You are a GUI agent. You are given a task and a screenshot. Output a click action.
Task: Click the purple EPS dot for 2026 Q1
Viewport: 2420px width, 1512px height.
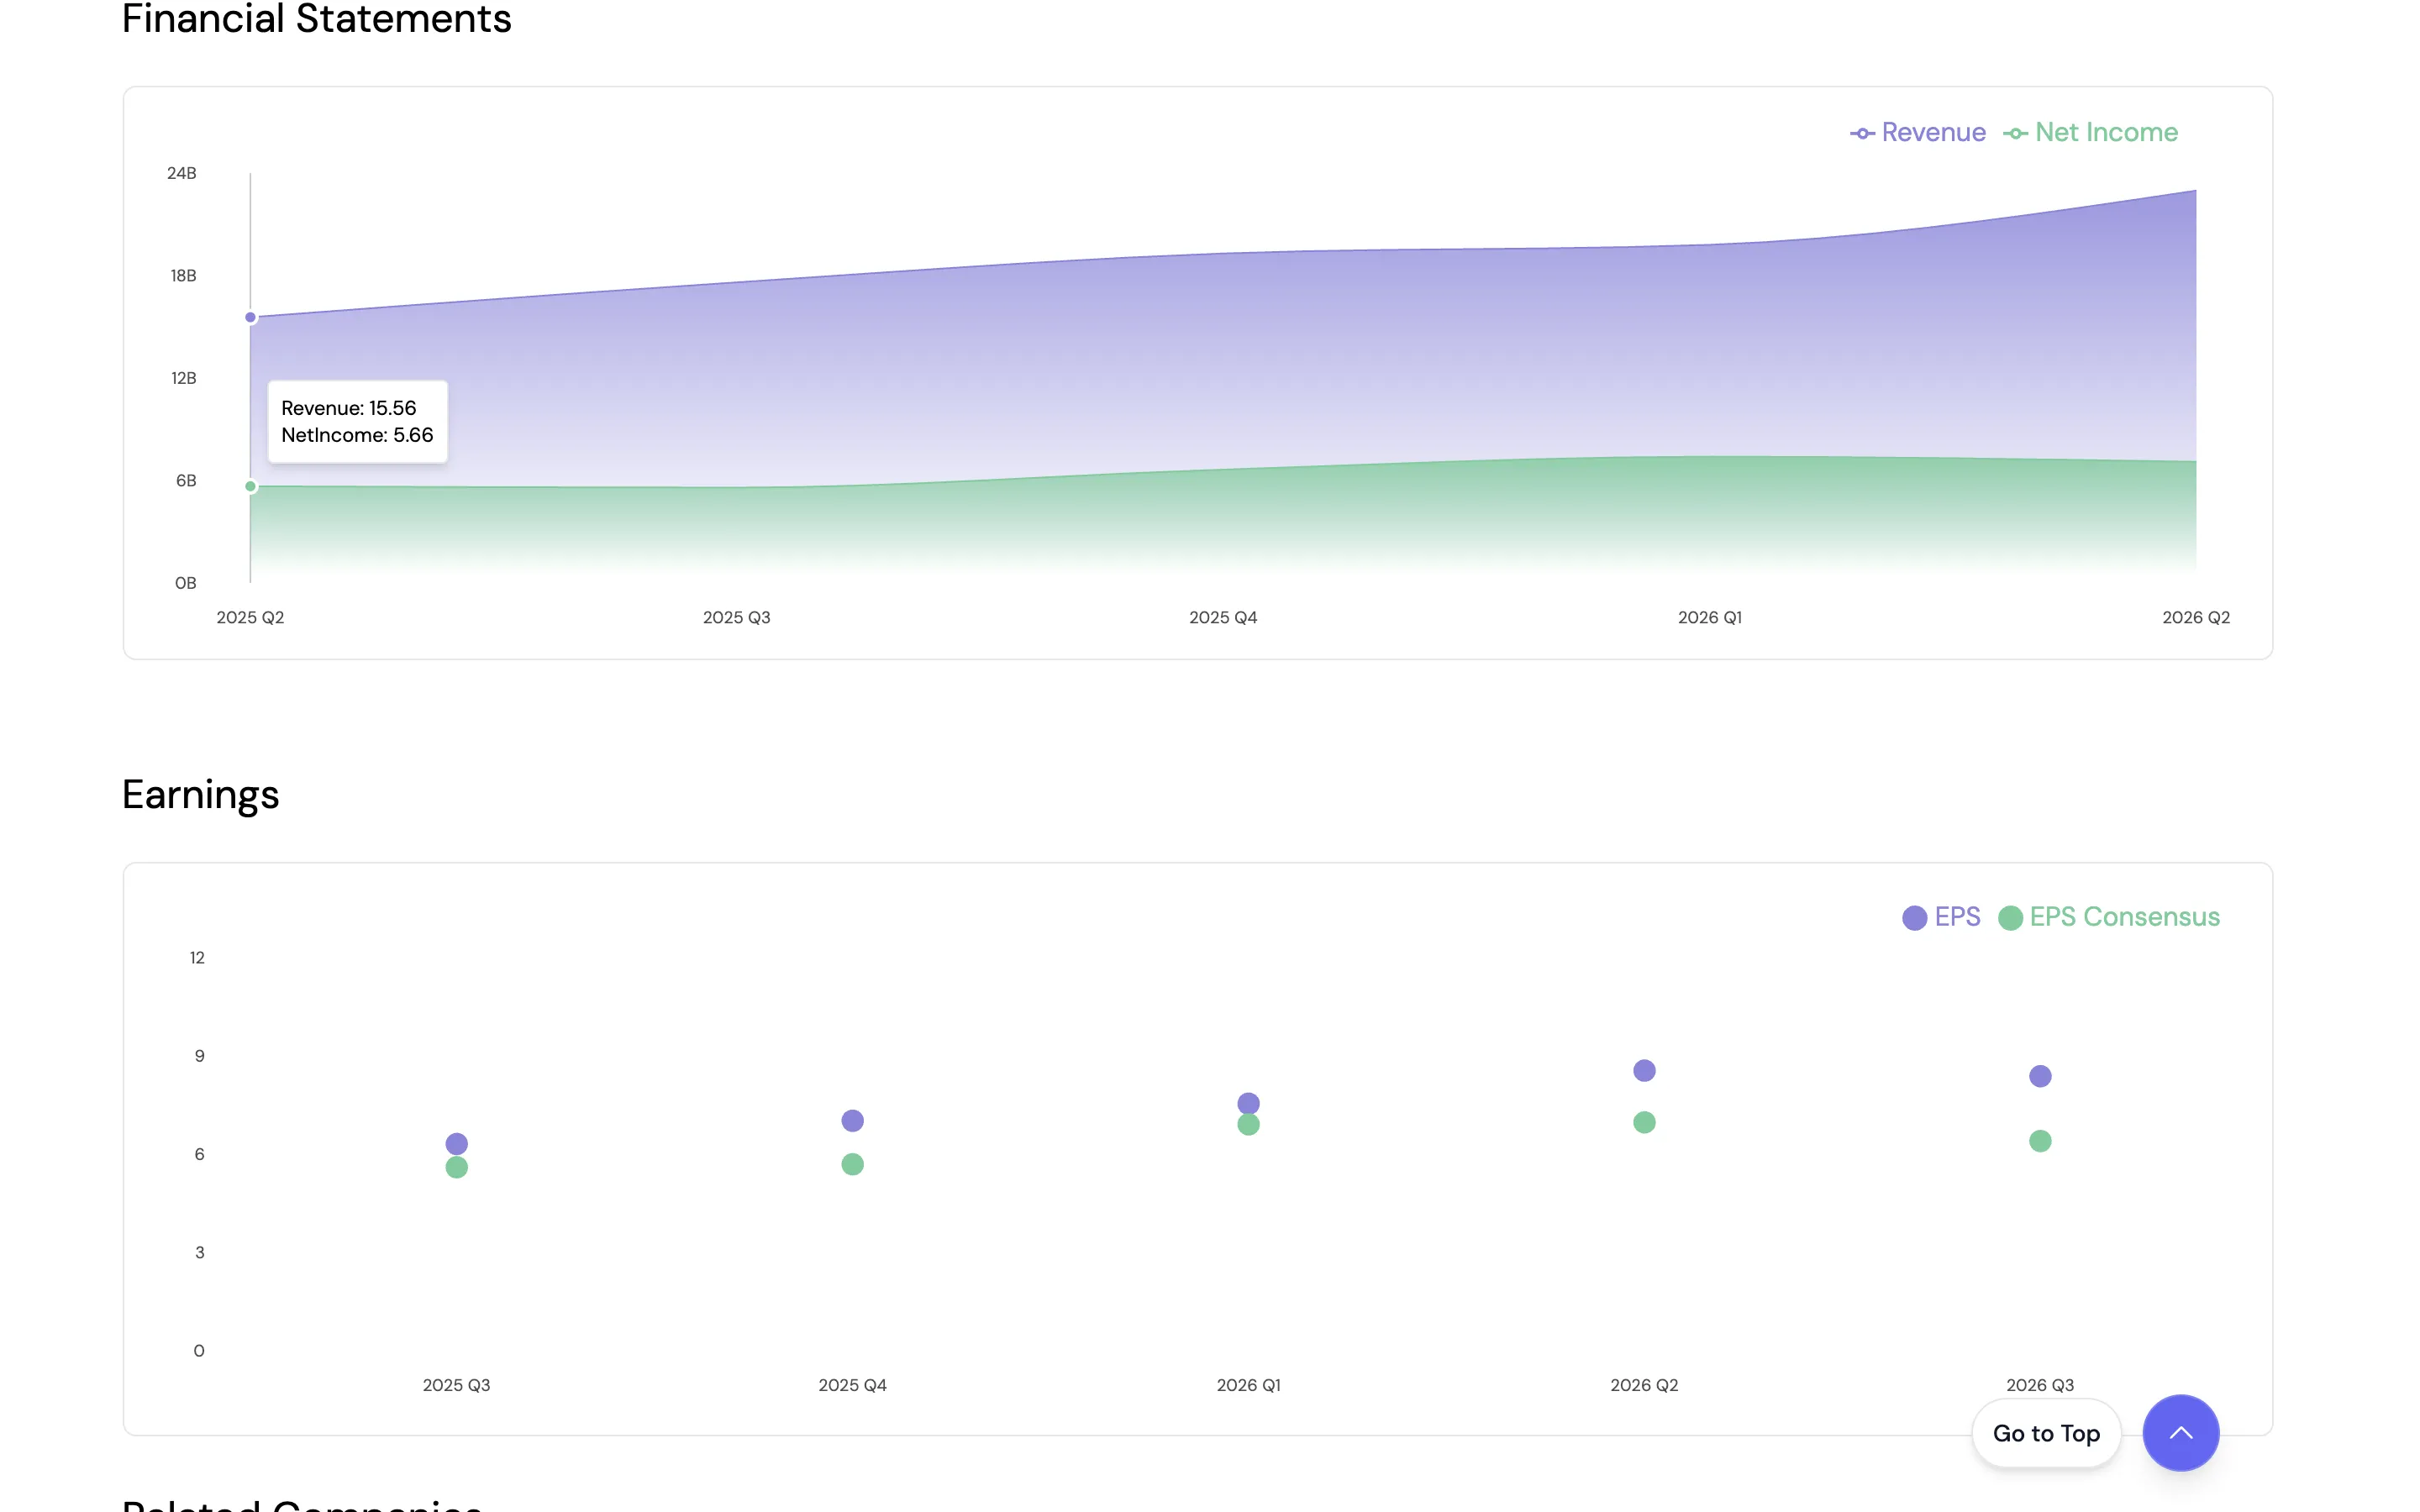pos(1248,1103)
